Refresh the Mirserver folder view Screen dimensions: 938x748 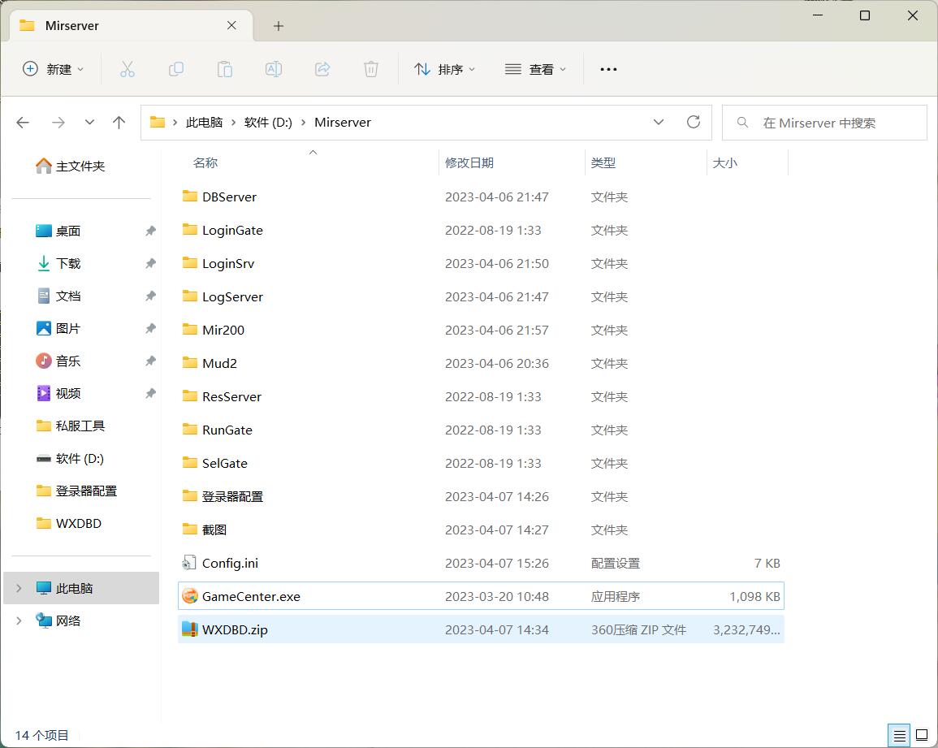(x=694, y=122)
